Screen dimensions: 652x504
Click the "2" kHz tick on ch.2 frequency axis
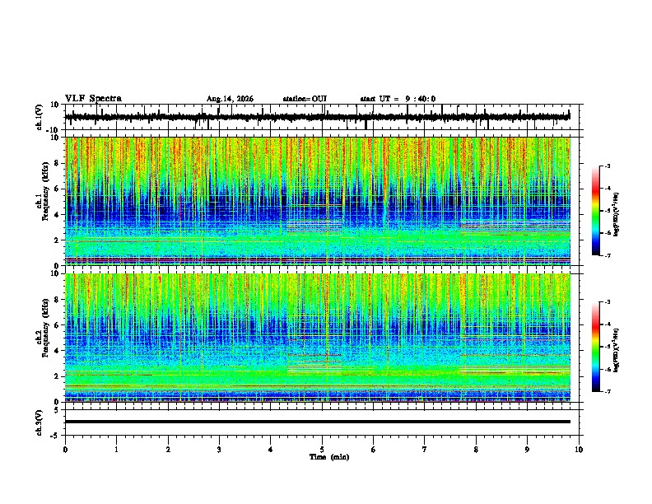(x=57, y=376)
